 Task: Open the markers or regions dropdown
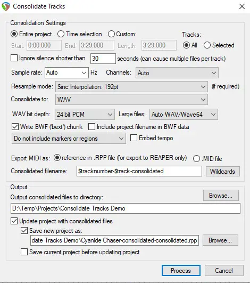coord(69,139)
